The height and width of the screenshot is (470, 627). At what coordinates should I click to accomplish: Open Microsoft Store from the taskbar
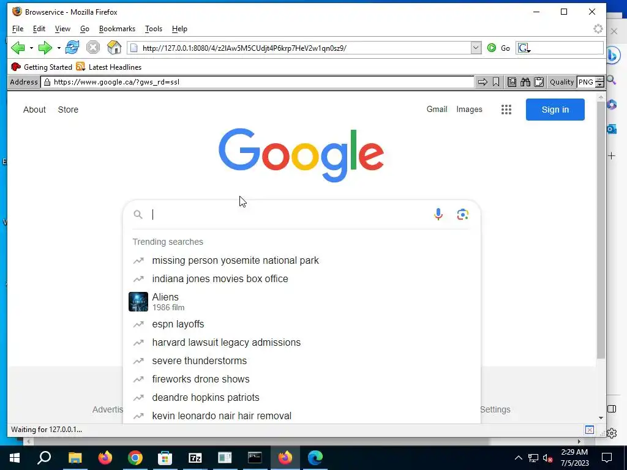165,458
